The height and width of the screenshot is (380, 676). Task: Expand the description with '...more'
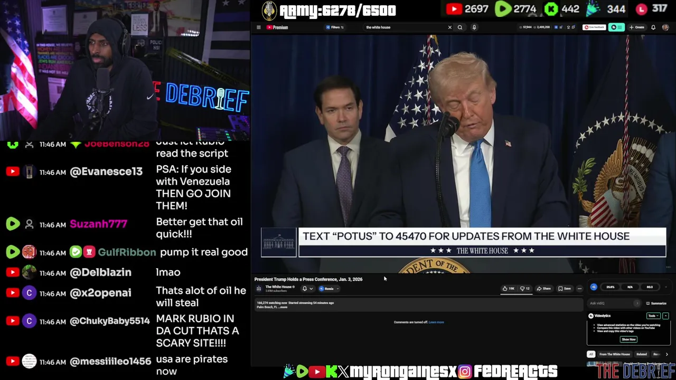point(283,307)
